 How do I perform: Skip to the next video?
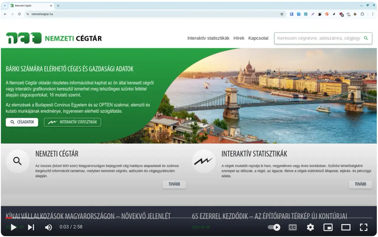[30, 227]
